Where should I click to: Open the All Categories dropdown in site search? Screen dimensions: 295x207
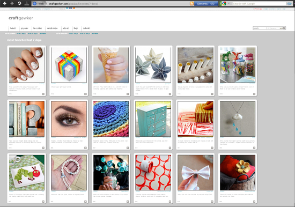point(275,28)
